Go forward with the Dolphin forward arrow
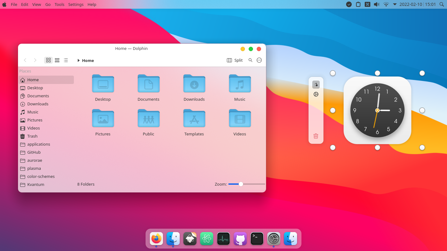The height and width of the screenshot is (251, 447). tap(35, 60)
